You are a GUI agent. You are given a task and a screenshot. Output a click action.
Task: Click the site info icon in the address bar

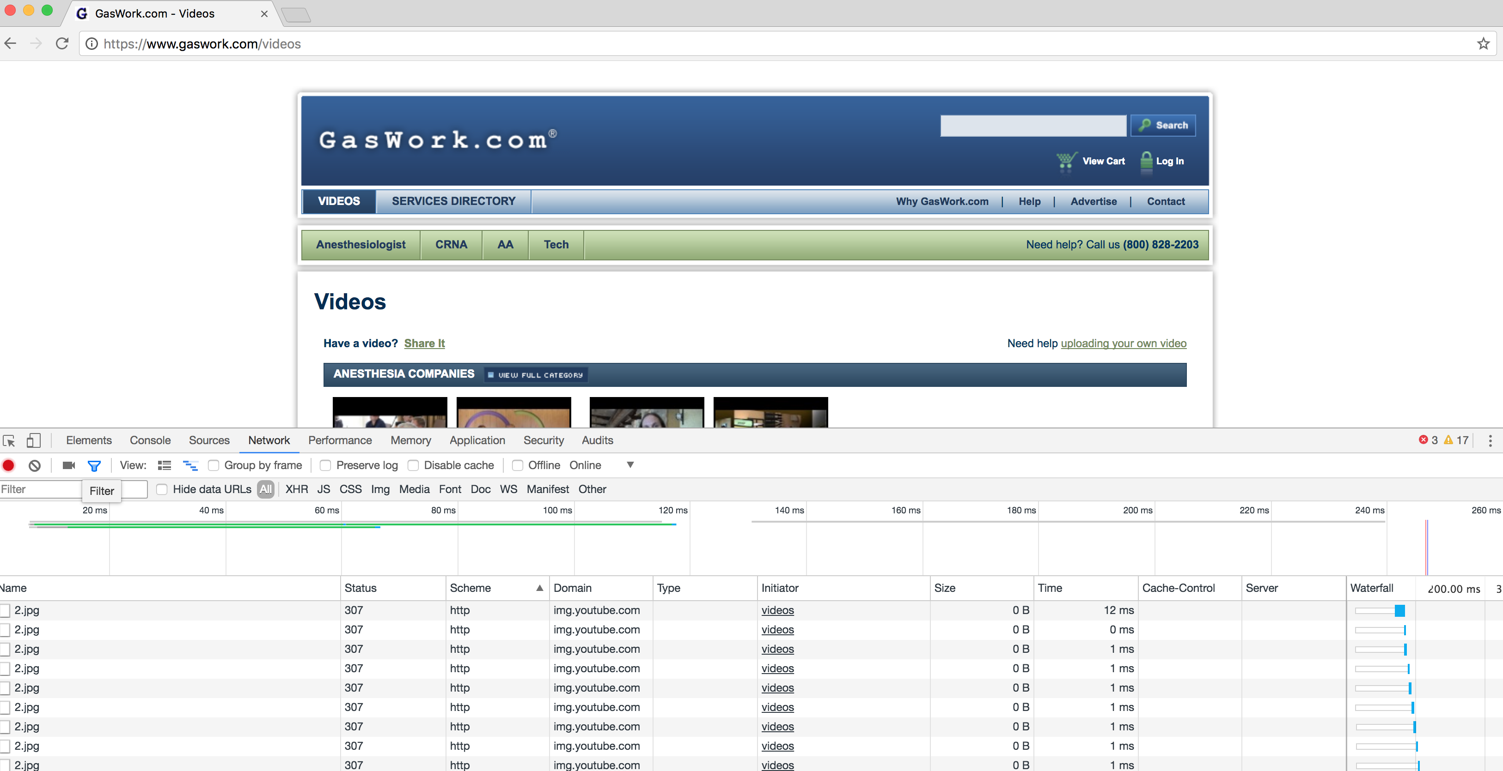(x=92, y=44)
